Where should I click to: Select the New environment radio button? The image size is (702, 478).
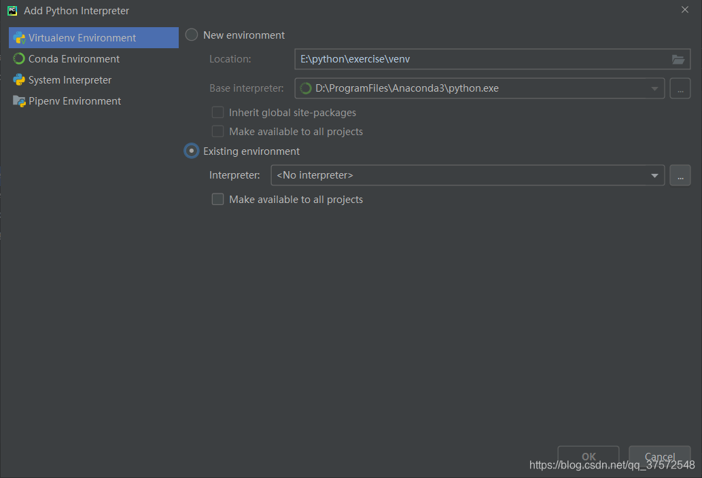pyautogui.click(x=192, y=35)
